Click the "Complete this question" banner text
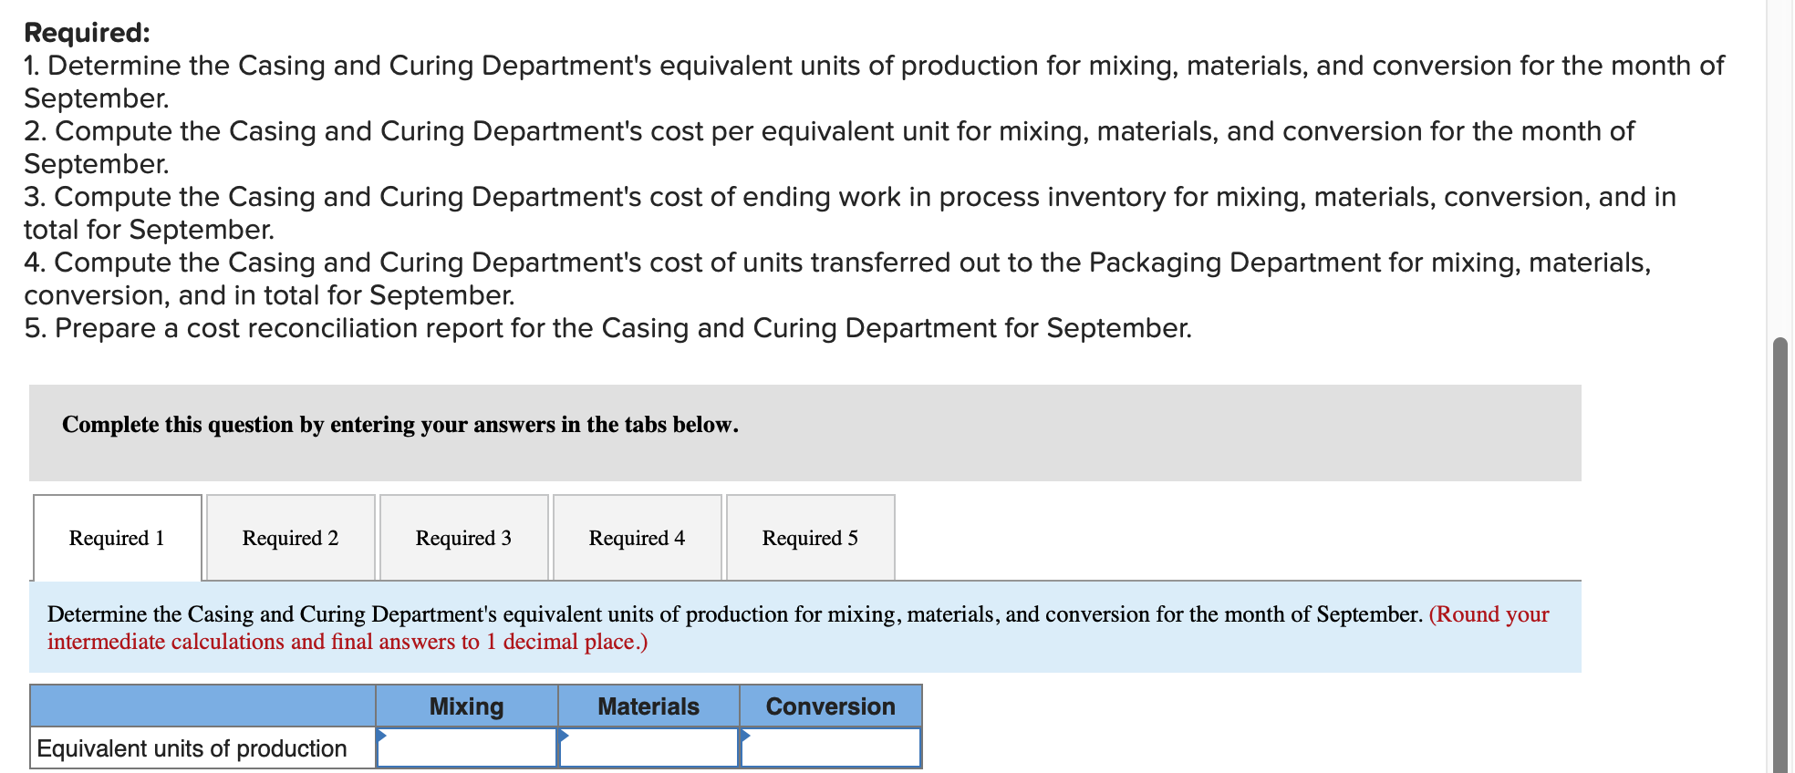 [400, 425]
